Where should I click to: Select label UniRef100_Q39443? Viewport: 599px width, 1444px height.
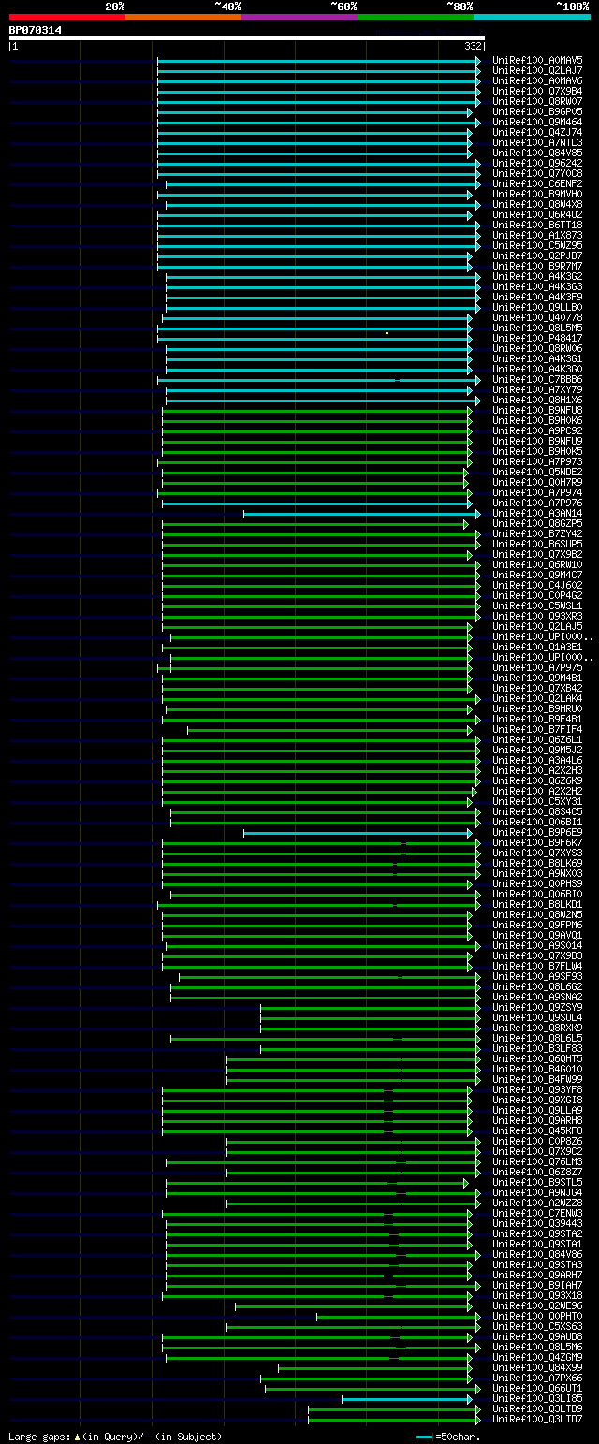(537, 1223)
